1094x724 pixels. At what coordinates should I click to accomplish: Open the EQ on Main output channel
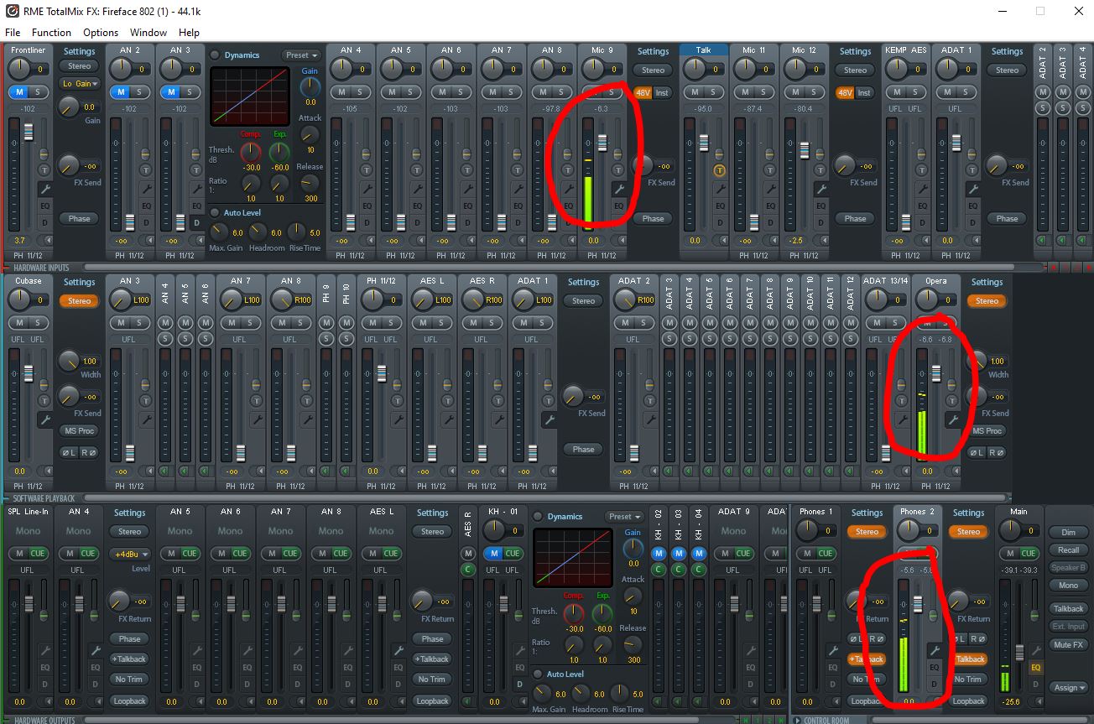point(1036,668)
